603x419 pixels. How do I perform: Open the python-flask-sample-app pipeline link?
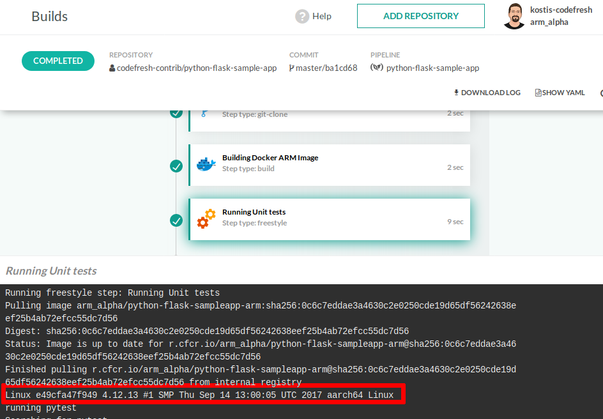tap(432, 68)
